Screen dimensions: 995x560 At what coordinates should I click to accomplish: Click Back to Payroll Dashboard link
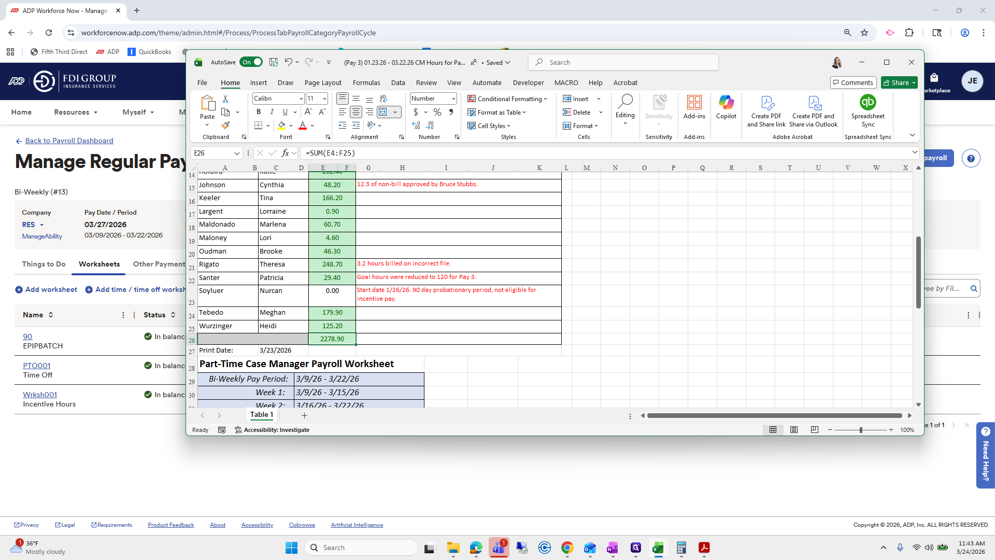(x=69, y=141)
